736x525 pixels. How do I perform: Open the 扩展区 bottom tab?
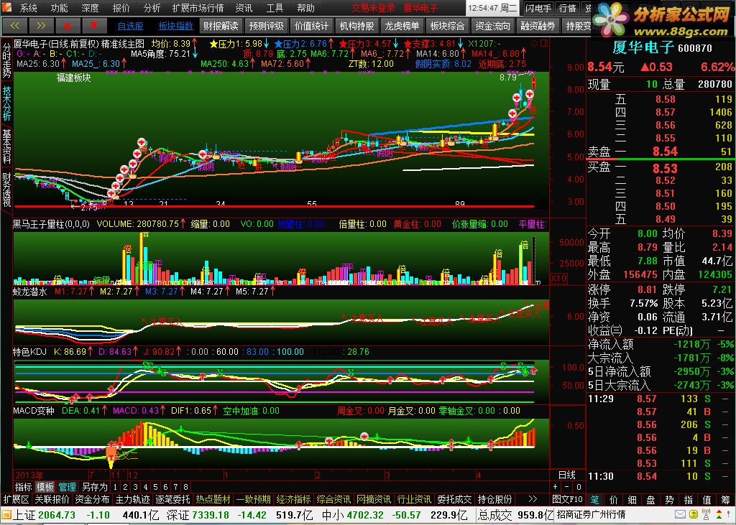[x=17, y=499]
